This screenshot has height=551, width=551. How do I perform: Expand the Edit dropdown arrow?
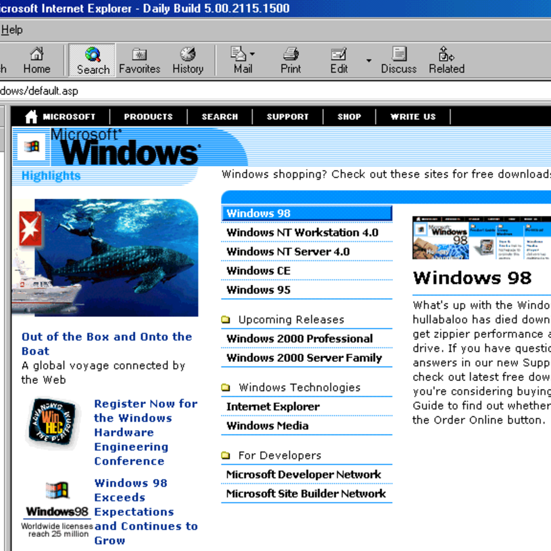tap(369, 60)
